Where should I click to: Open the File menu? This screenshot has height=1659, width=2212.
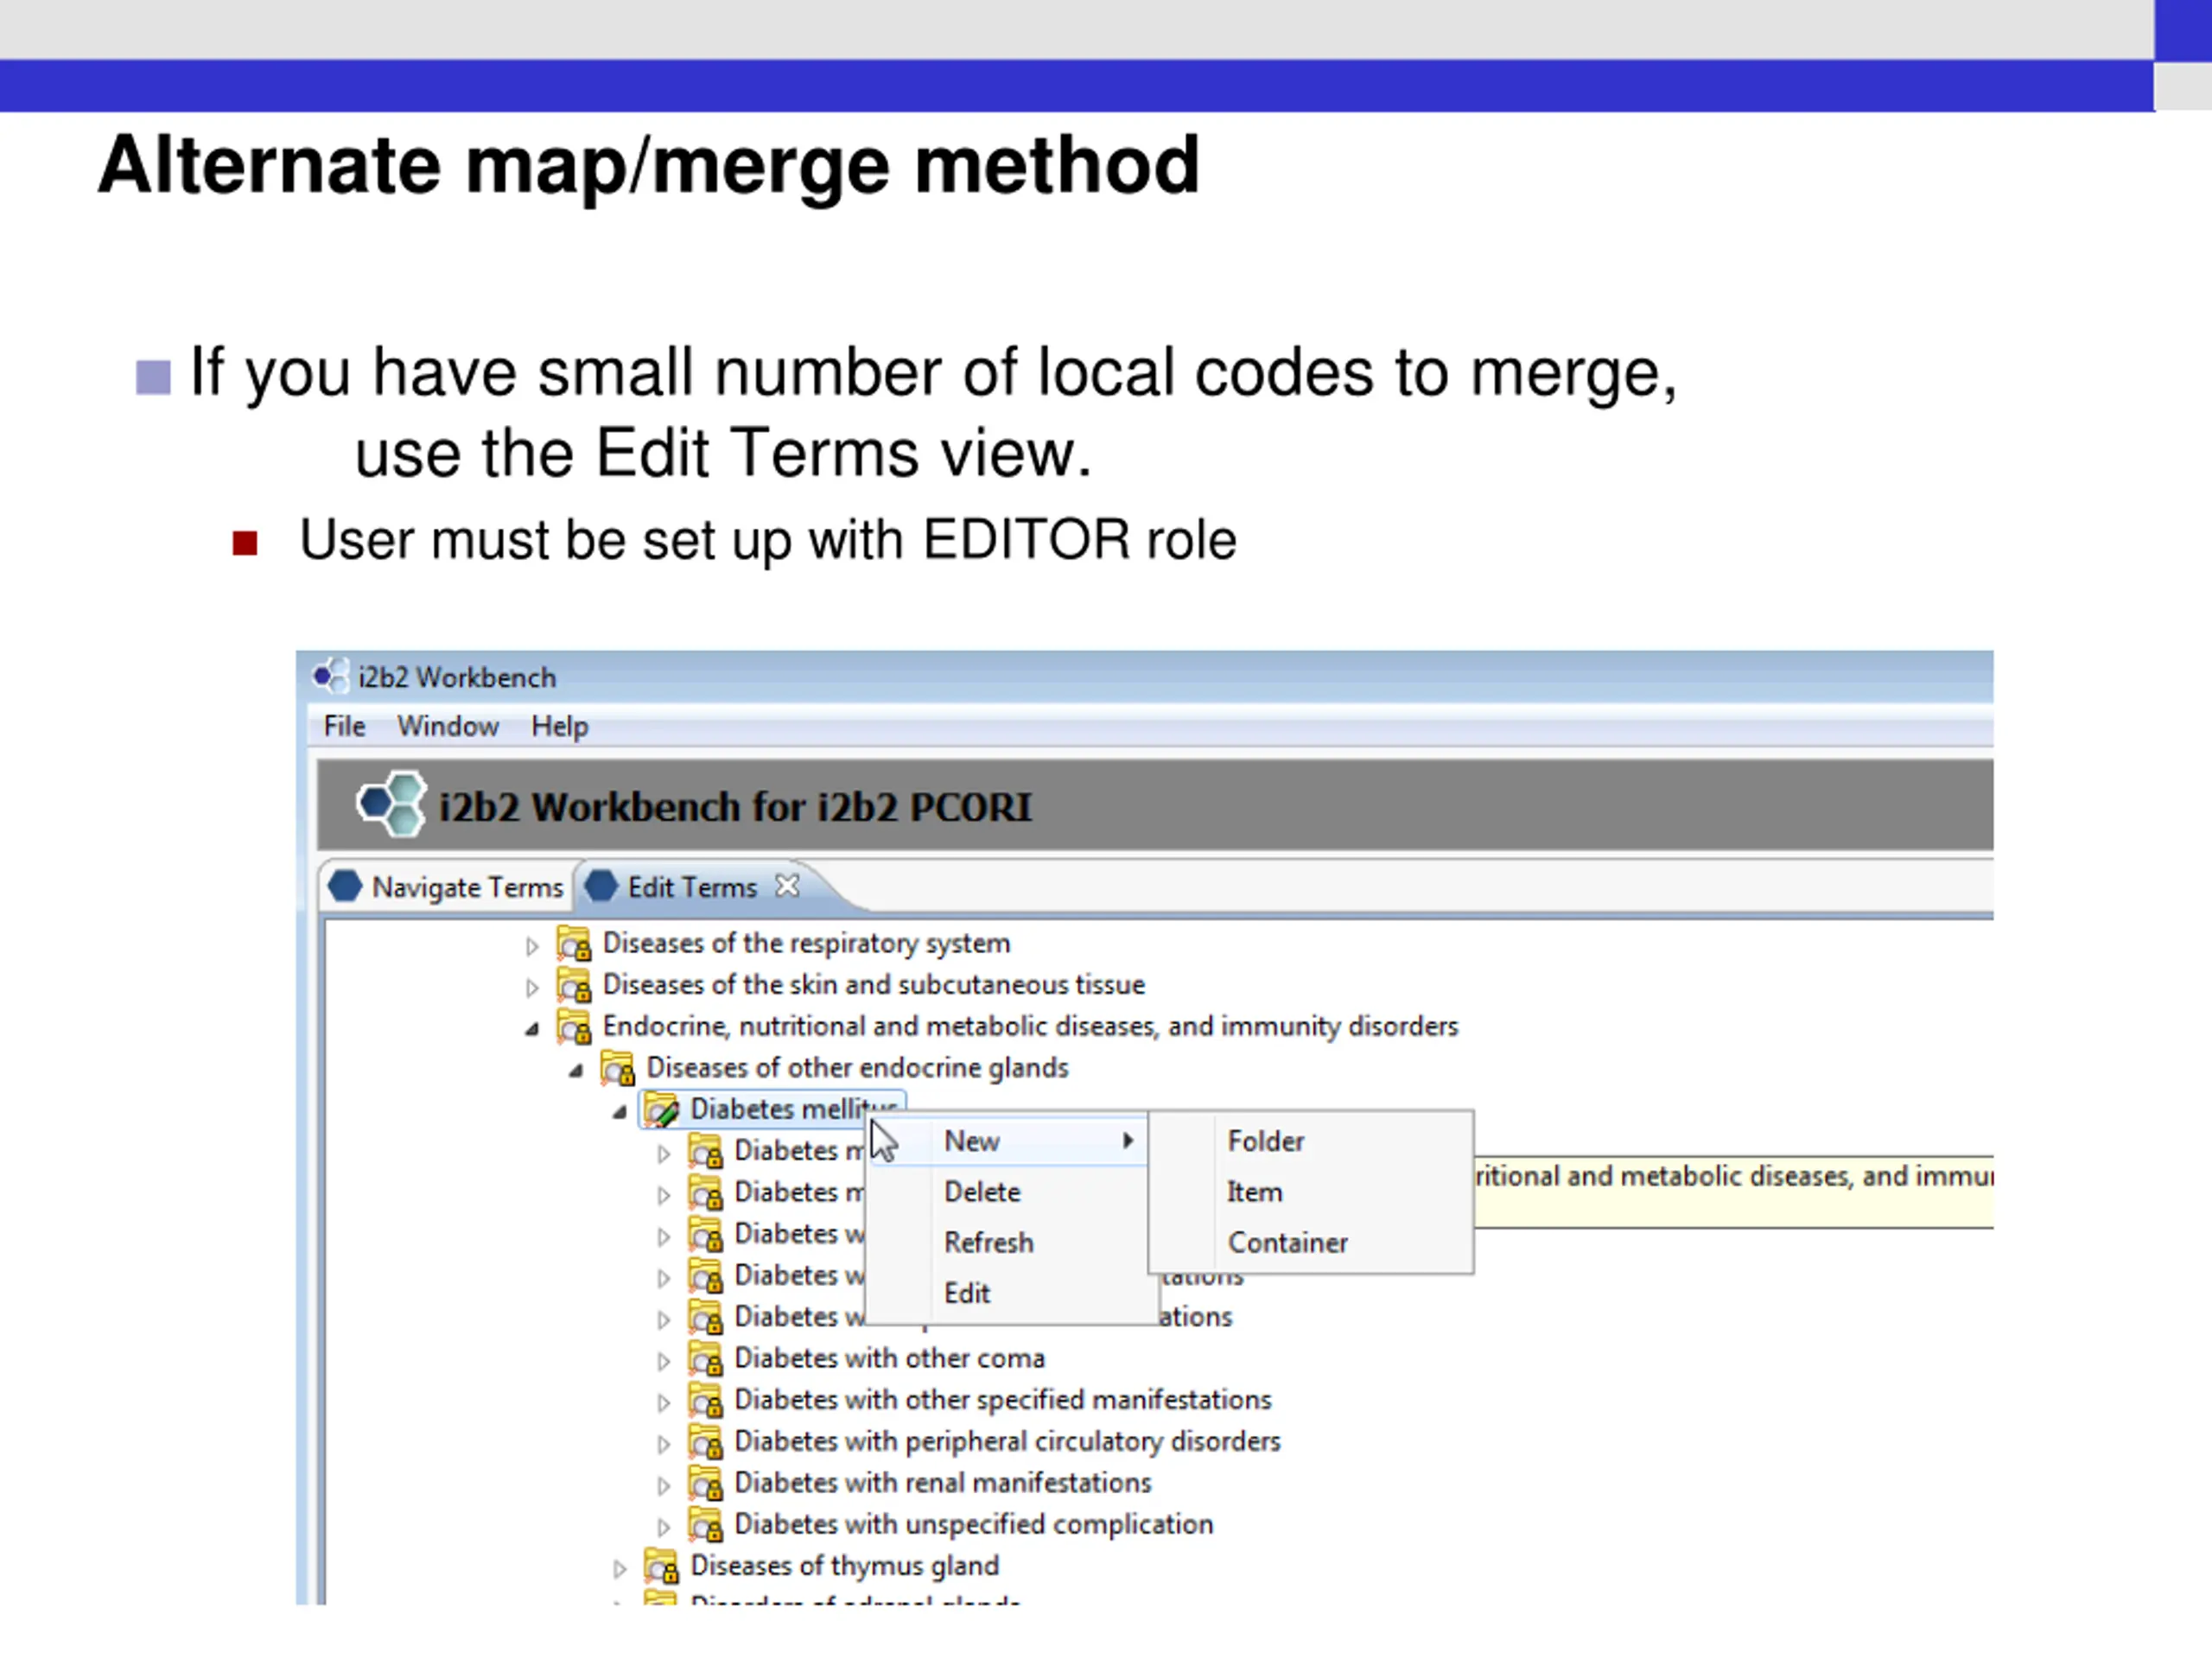[x=345, y=726]
